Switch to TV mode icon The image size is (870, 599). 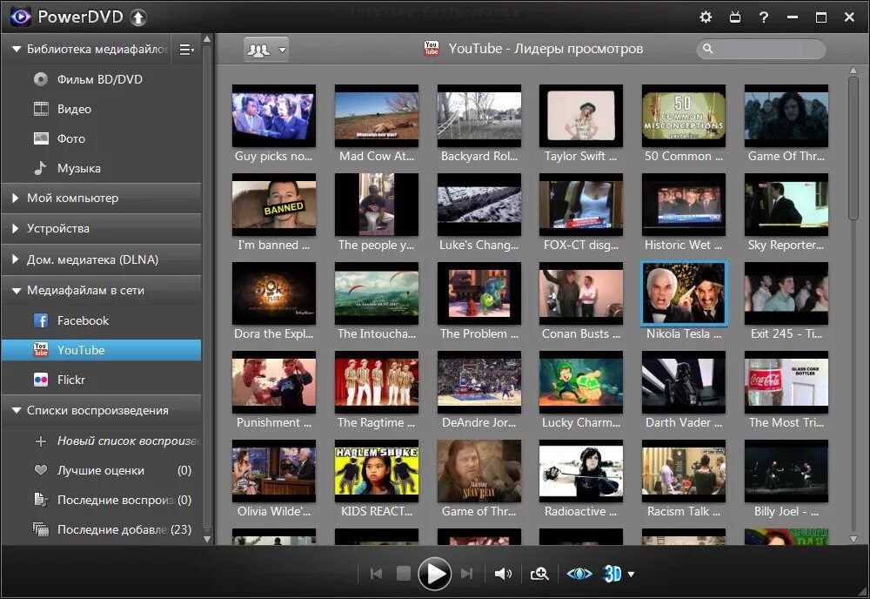pyautogui.click(x=734, y=17)
